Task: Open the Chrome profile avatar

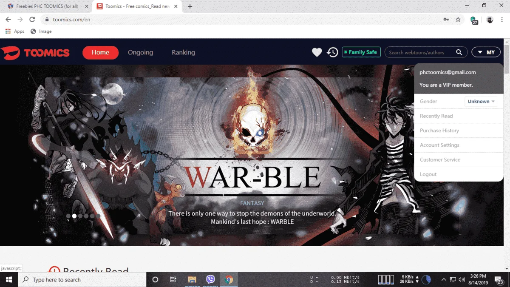Action: click(x=490, y=20)
